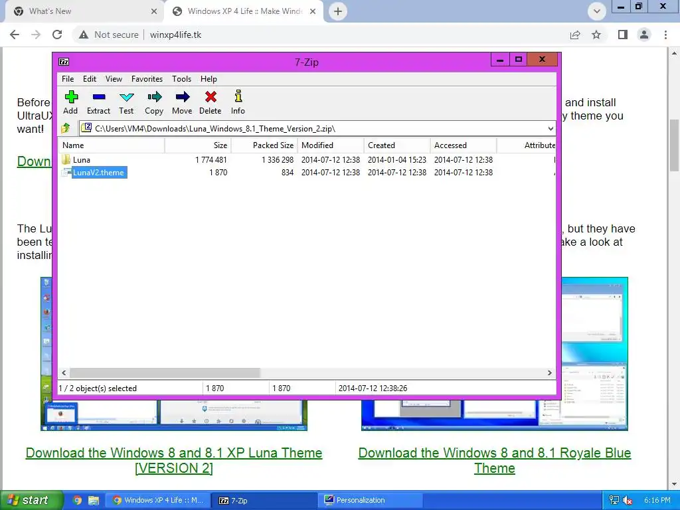680x510 pixels.
Task: Go back in Chrome browser
Action: 15,35
